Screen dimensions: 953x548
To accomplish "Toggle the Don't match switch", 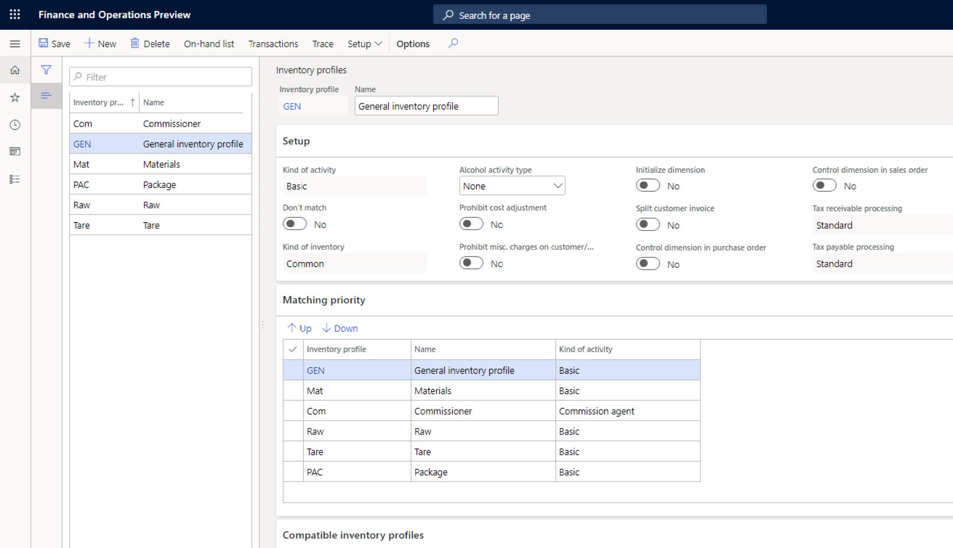I will [x=294, y=224].
